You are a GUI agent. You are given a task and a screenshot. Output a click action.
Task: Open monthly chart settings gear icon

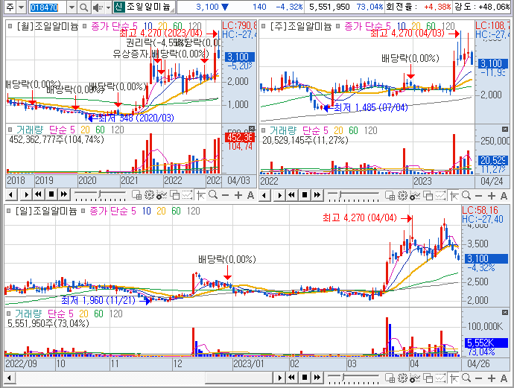pos(149,195)
